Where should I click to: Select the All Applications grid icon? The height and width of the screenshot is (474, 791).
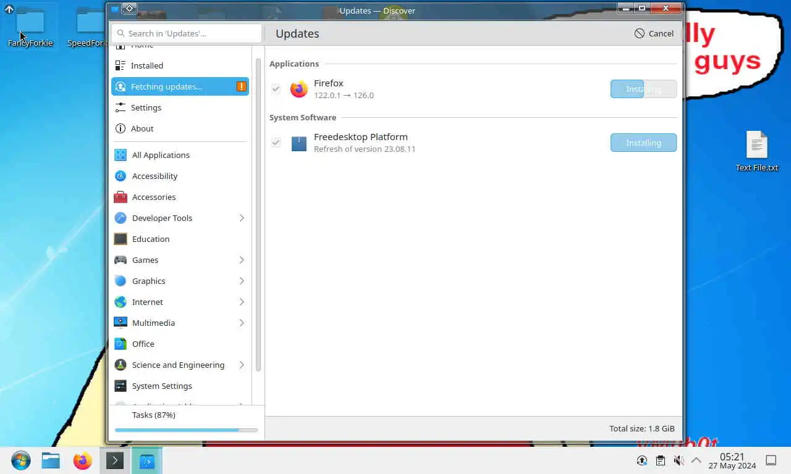[x=121, y=155]
